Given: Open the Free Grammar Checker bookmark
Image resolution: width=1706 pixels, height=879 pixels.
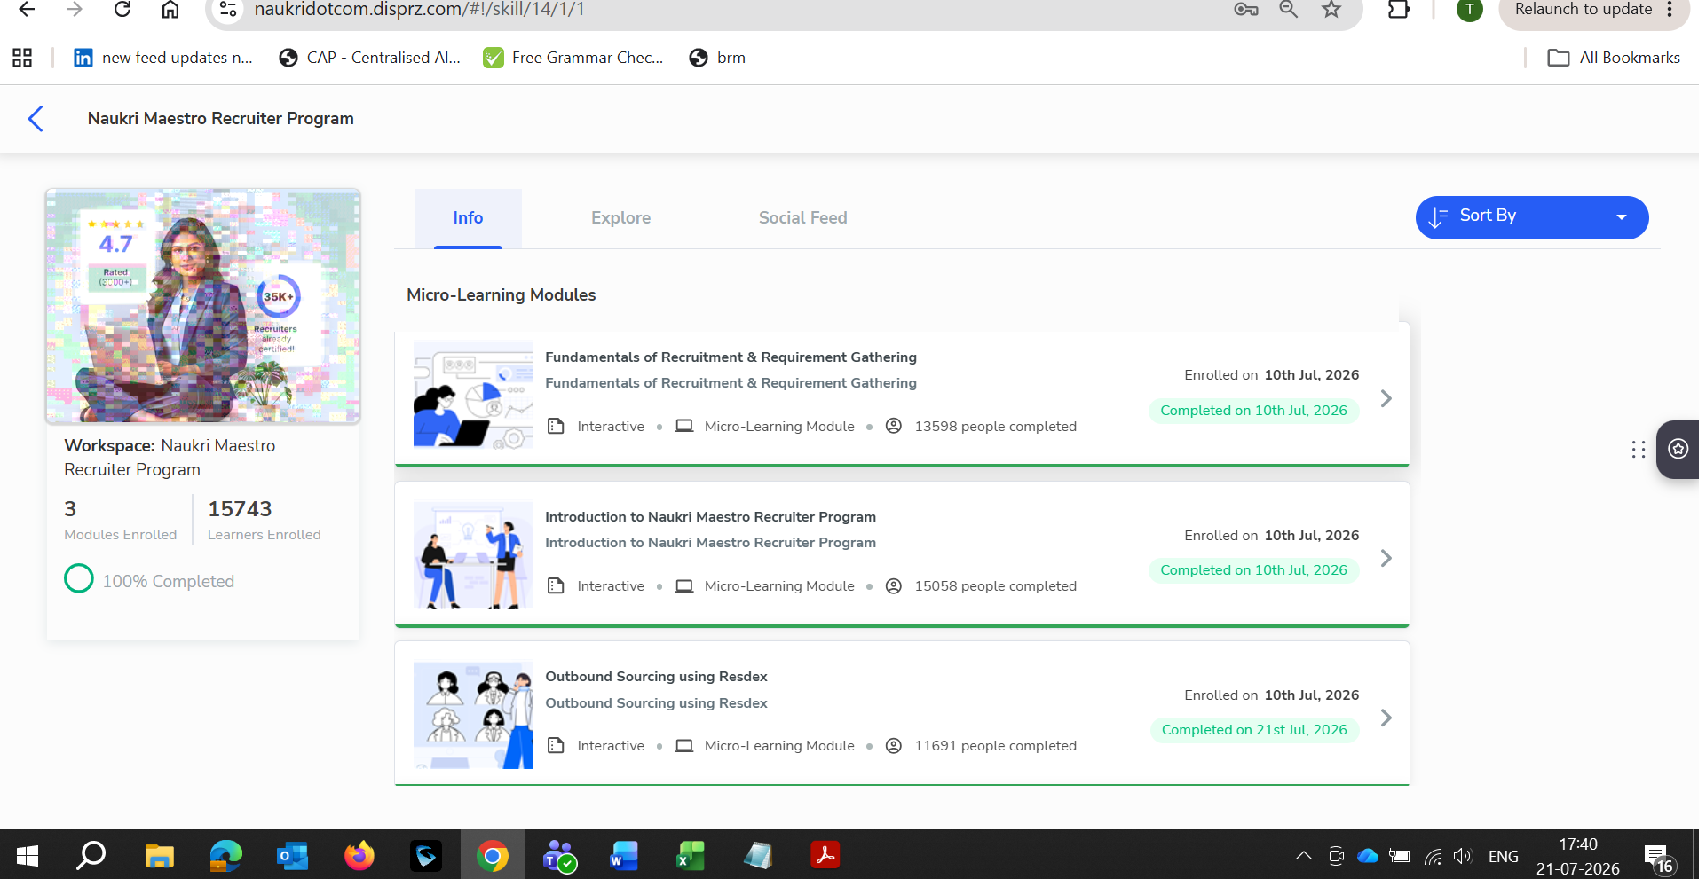Looking at the screenshot, I should (573, 58).
